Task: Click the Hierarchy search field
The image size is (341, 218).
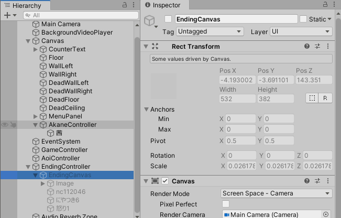Action: tap(81, 15)
